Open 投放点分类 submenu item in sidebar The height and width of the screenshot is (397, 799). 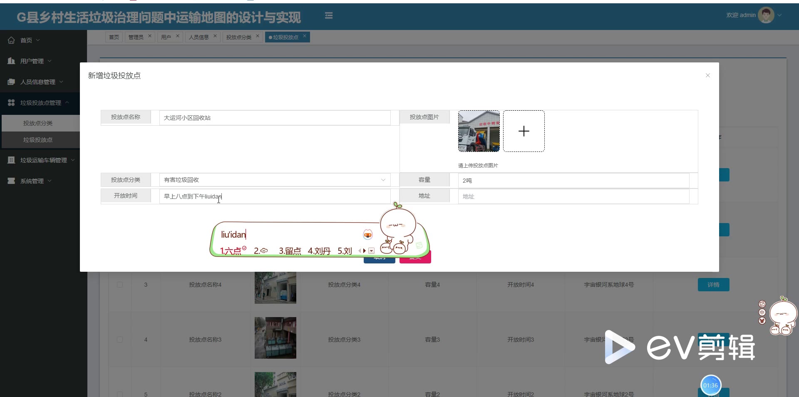click(41, 123)
